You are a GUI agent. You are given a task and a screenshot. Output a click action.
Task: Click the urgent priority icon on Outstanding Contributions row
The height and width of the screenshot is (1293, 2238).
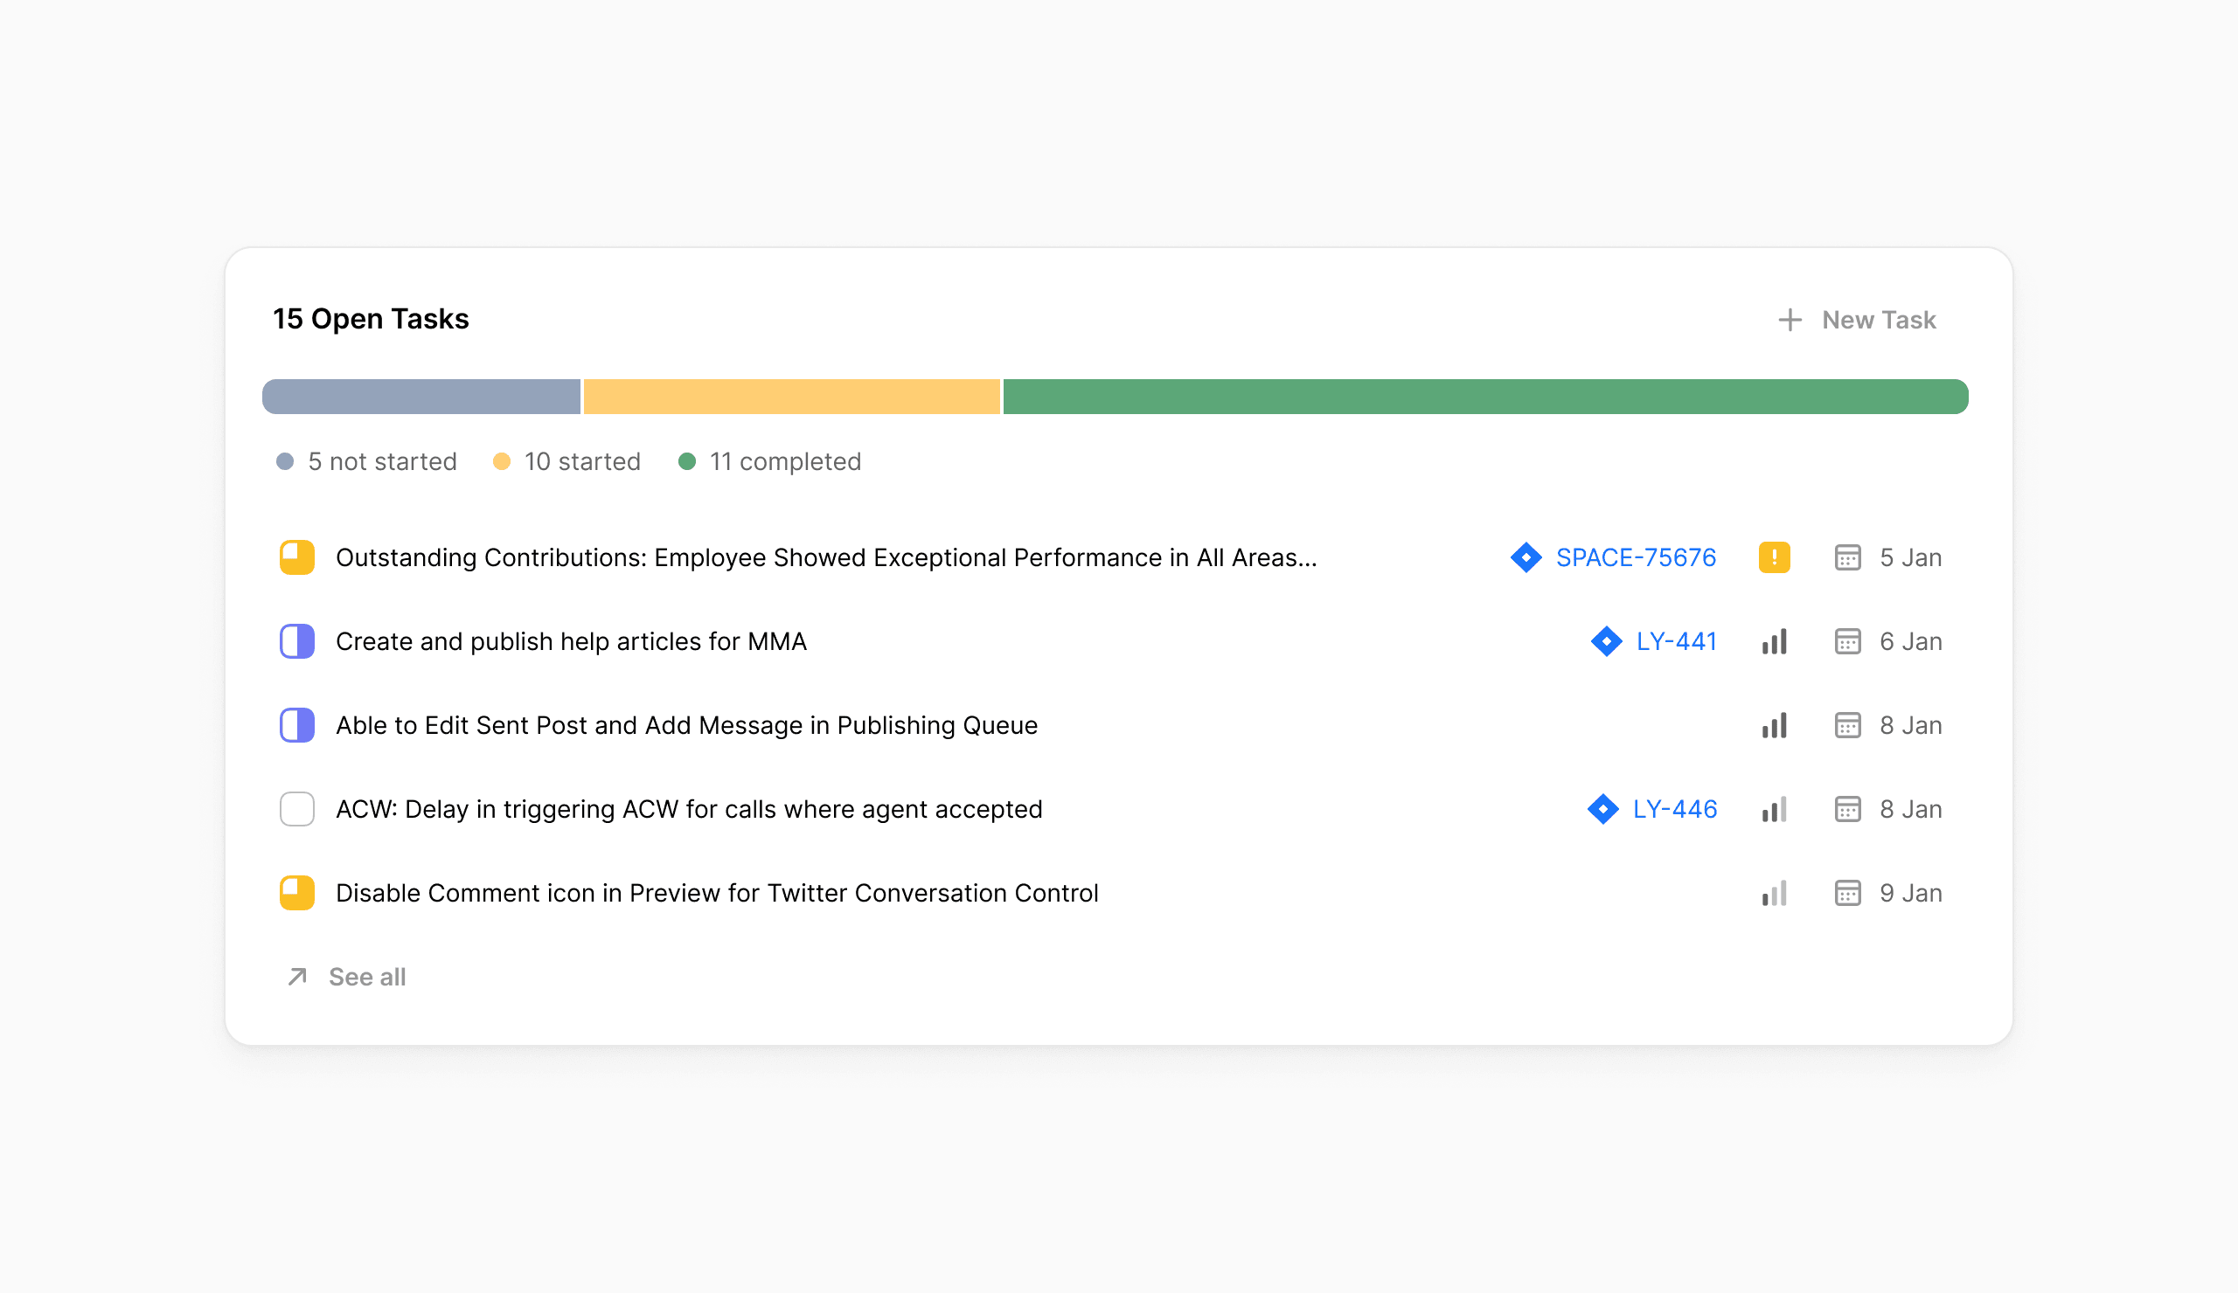pyautogui.click(x=1775, y=557)
